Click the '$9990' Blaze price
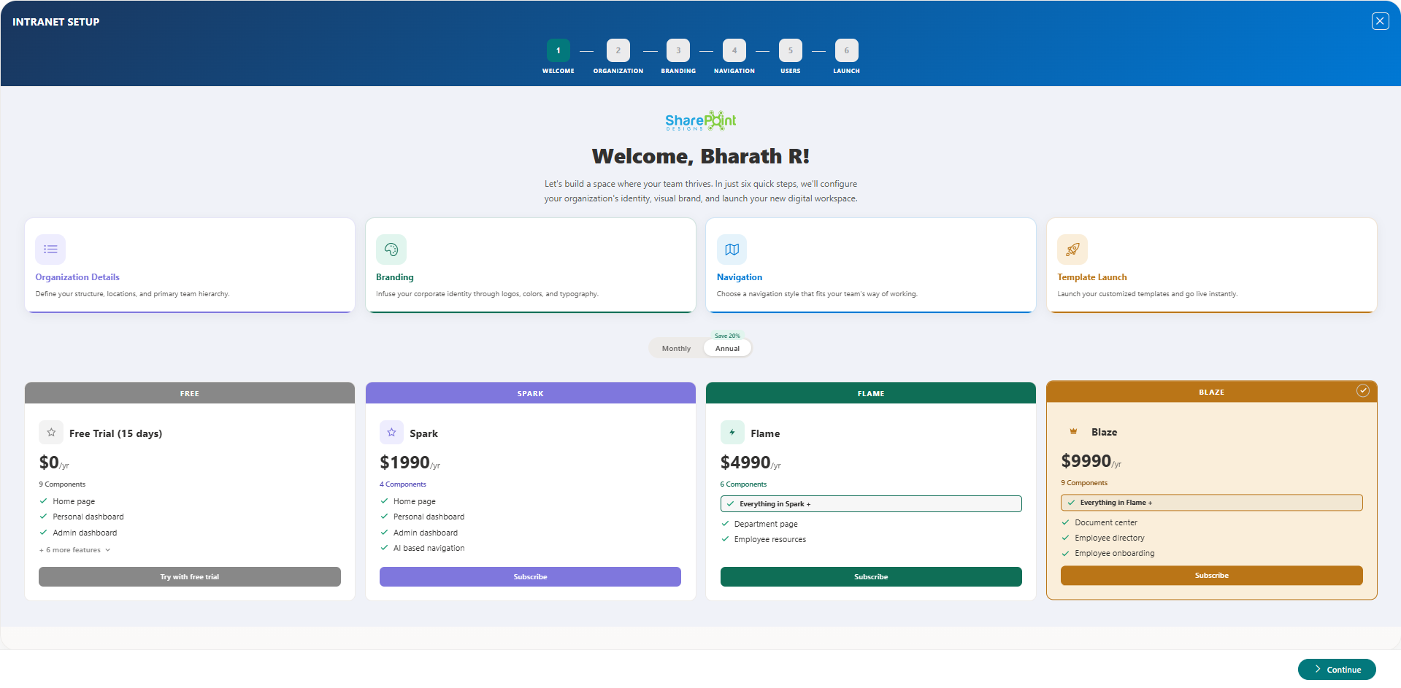 (1086, 461)
